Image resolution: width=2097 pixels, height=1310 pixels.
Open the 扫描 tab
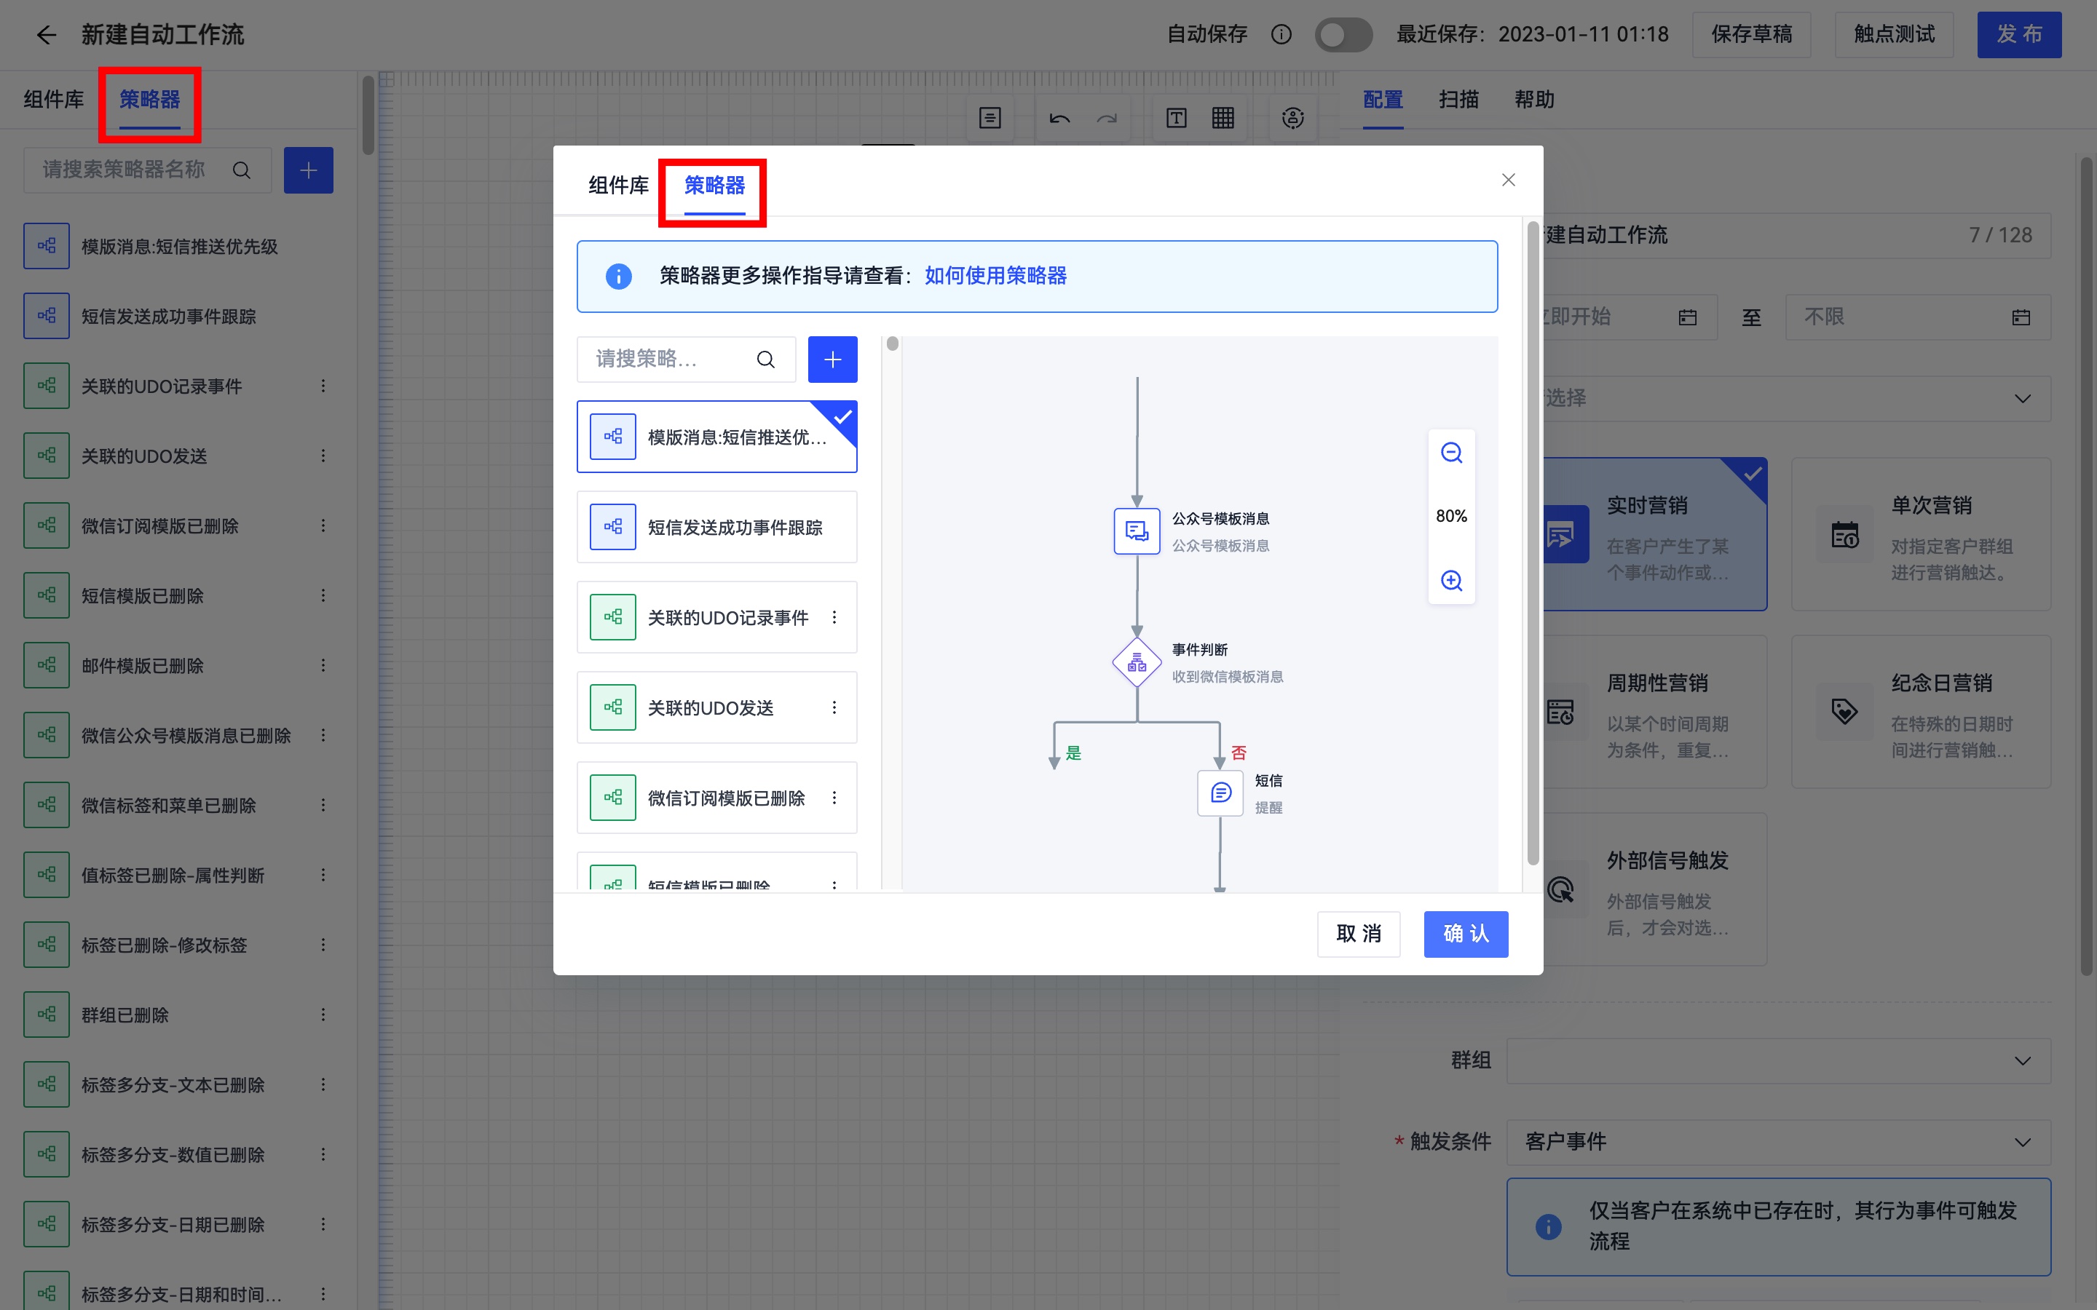pos(1458,100)
